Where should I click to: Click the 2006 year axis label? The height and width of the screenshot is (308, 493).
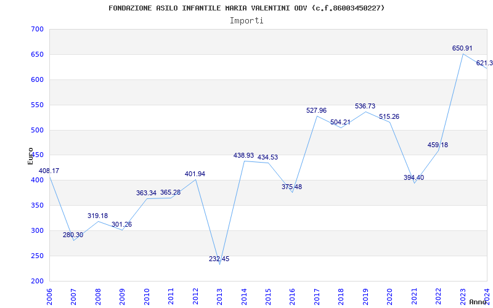(49, 296)
